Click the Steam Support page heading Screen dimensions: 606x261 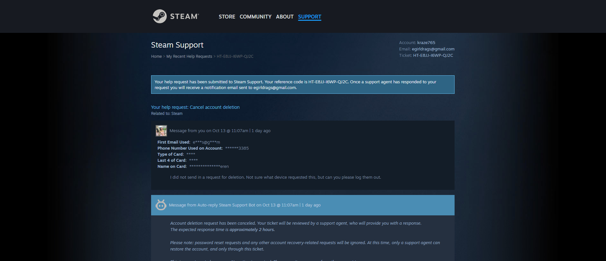coord(177,45)
